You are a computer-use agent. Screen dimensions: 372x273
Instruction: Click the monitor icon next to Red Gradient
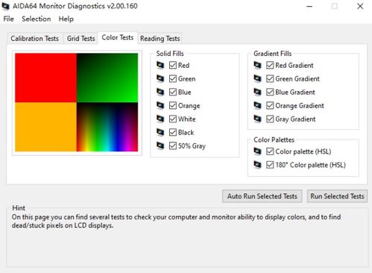(257, 65)
